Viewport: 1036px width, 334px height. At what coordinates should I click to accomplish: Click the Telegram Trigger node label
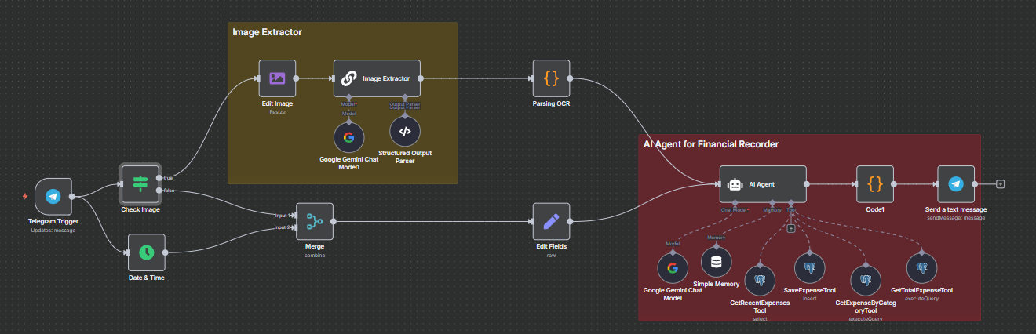tap(53, 222)
